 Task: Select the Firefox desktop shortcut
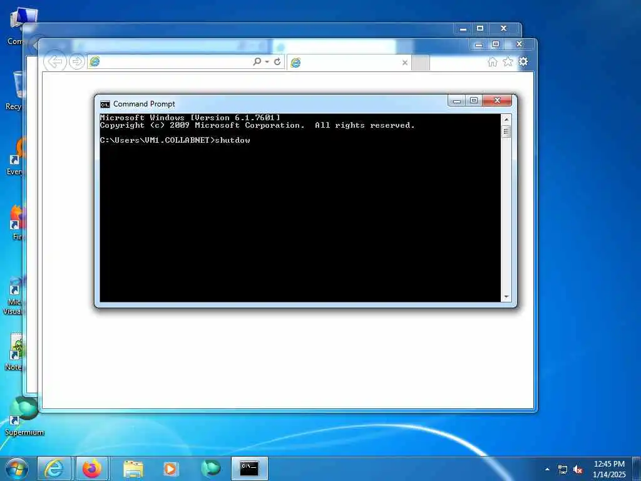(x=16, y=222)
